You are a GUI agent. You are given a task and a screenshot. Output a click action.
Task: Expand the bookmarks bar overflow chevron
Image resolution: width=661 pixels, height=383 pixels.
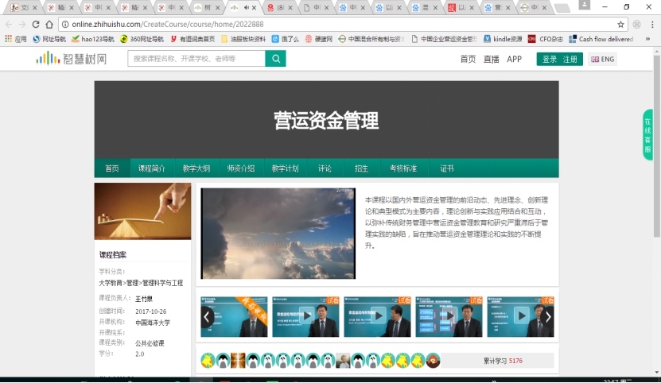tap(648, 39)
